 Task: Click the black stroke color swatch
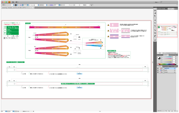point(16,5)
